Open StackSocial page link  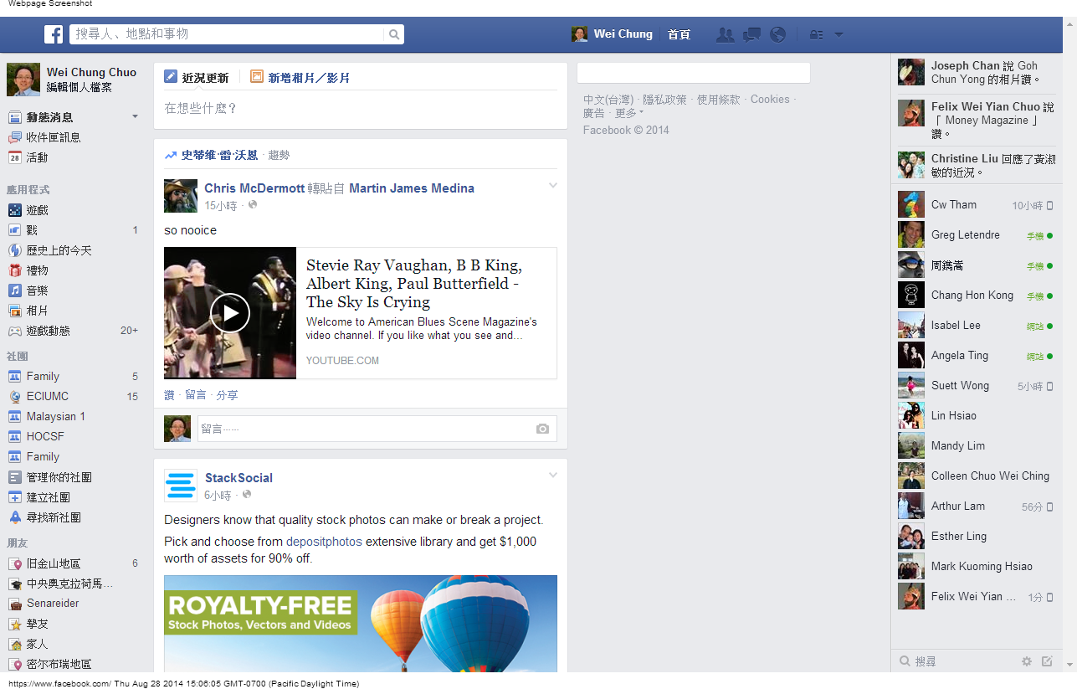coord(238,478)
